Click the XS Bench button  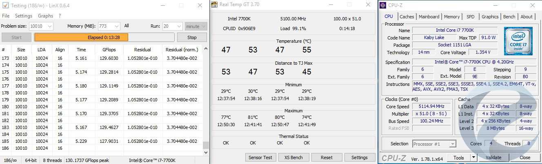[x=293, y=157]
